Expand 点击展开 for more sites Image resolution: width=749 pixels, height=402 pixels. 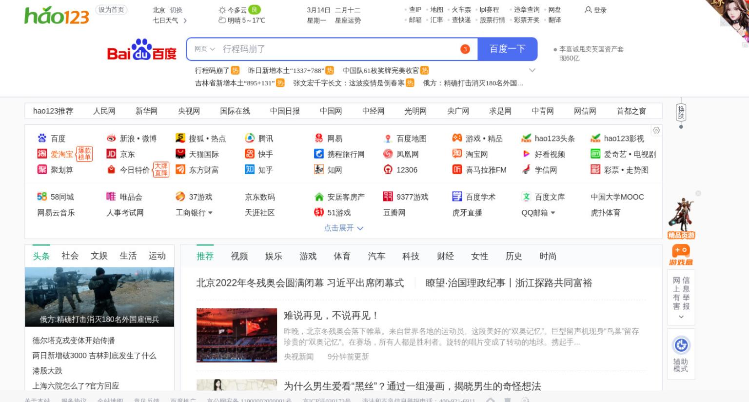coord(343,228)
